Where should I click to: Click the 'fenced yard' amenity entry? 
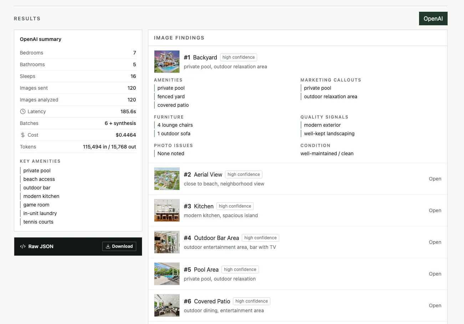point(171,96)
